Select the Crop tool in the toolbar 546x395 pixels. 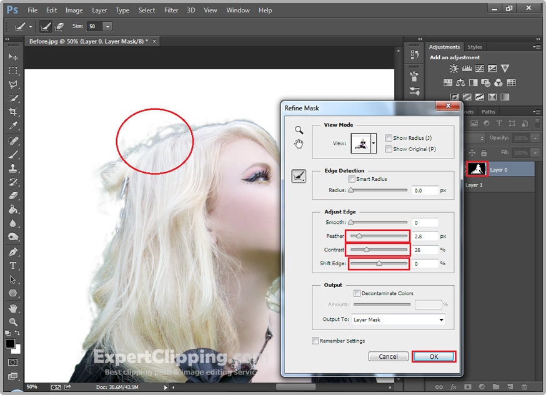(12, 112)
